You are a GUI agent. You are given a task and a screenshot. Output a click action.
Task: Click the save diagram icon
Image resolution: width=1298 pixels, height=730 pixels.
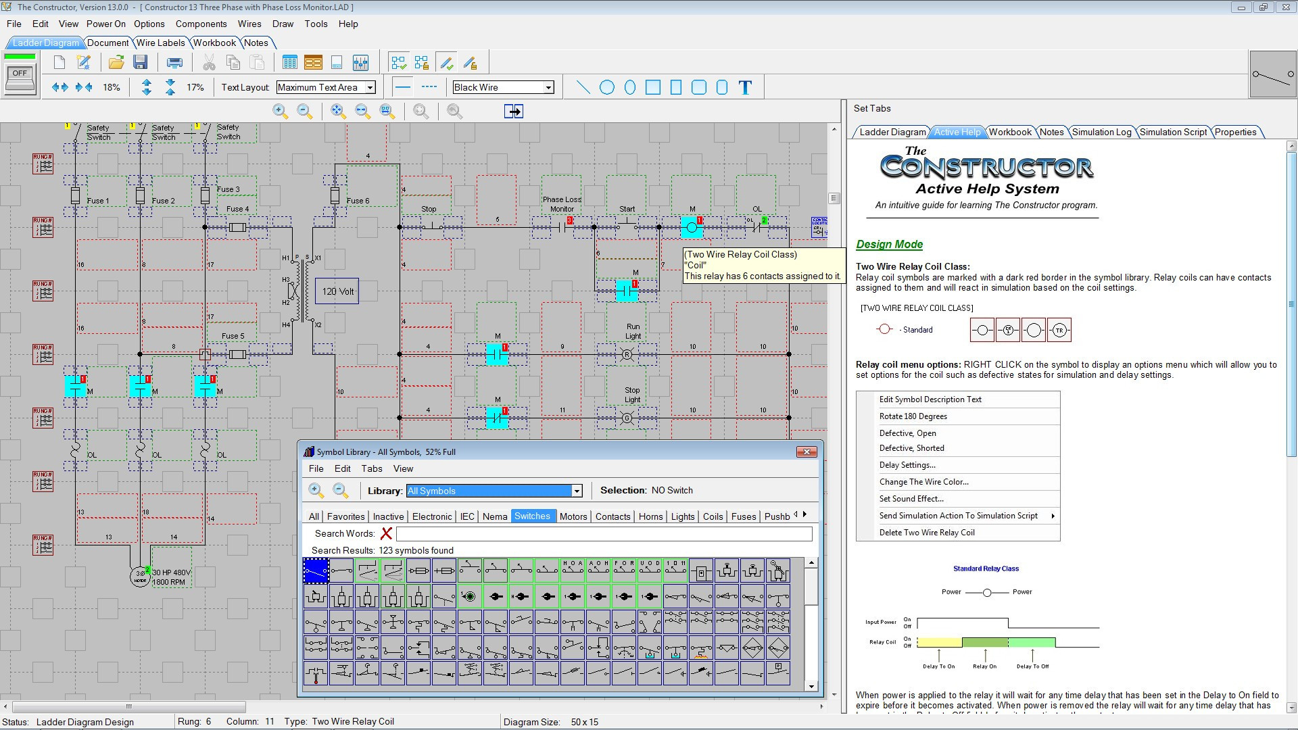(142, 62)
